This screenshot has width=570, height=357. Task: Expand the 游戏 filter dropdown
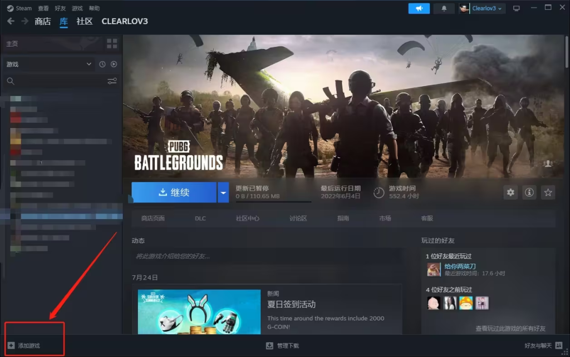point(49,65)
